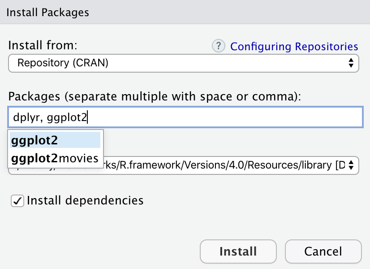The height and width of the screenshot is (269, 370).
Task: Click the 'Install Packages' dialog title
Action: coord(47,13)
